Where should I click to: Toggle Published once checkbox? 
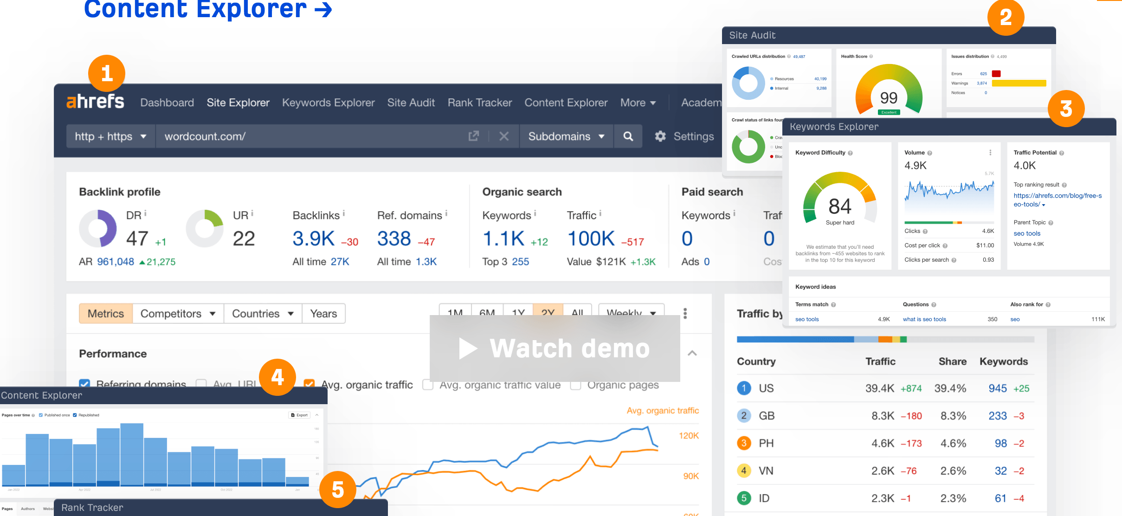(40, 415)
